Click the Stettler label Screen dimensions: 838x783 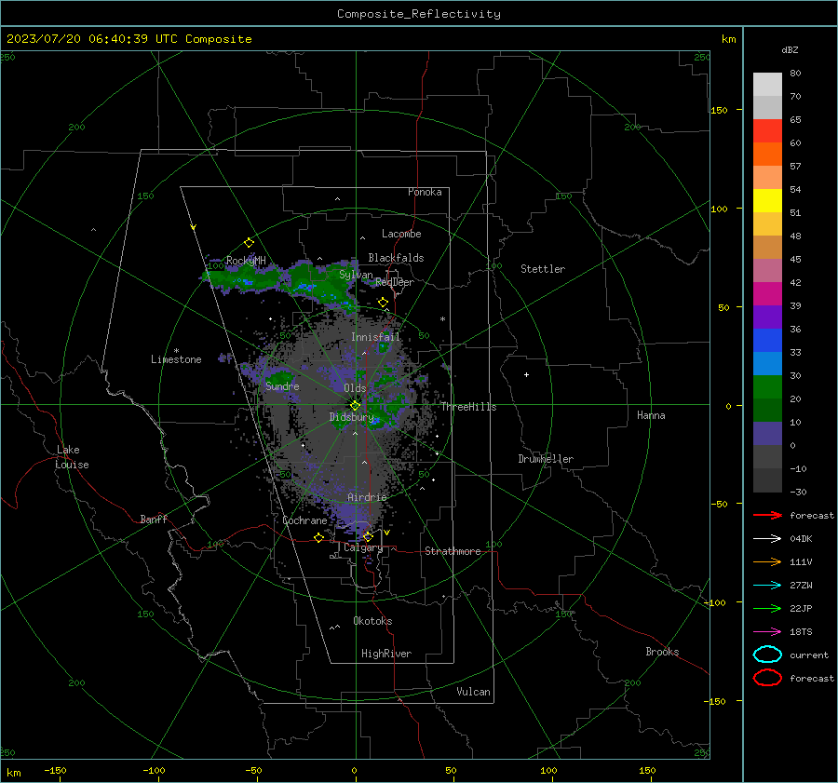543,269
